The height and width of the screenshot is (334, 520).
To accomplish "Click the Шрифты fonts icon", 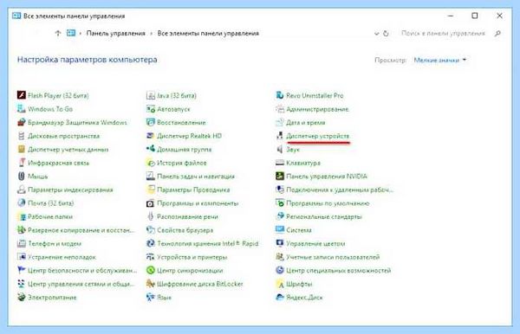I will (280, 284).
